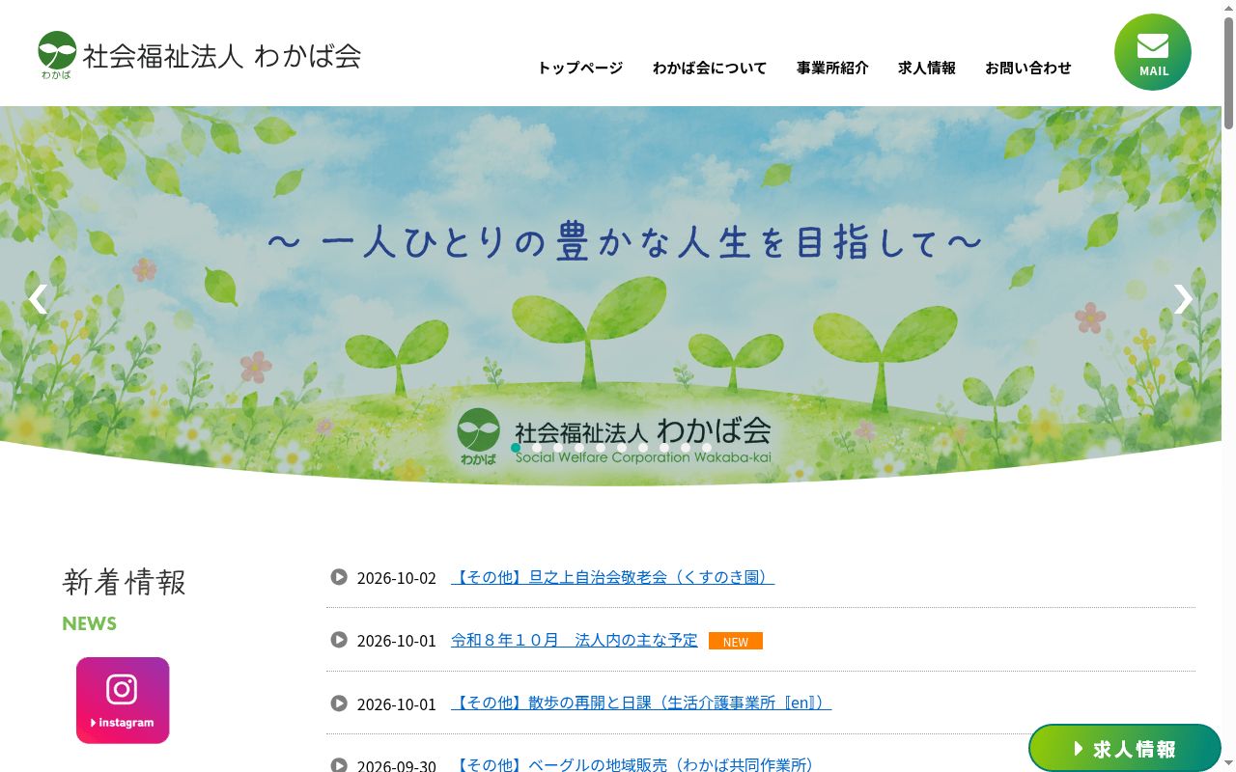The image size is (1236, 772).
Task: Click the わかば会 logo in the header
Action: (200, 55)
